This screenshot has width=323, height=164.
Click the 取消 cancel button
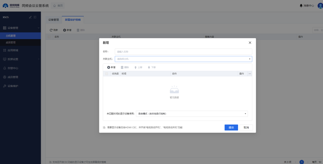click(x=246, y=127)
